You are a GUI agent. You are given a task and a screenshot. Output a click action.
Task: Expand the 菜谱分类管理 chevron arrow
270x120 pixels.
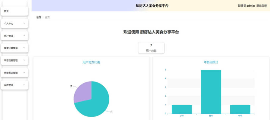coord(24,48)
